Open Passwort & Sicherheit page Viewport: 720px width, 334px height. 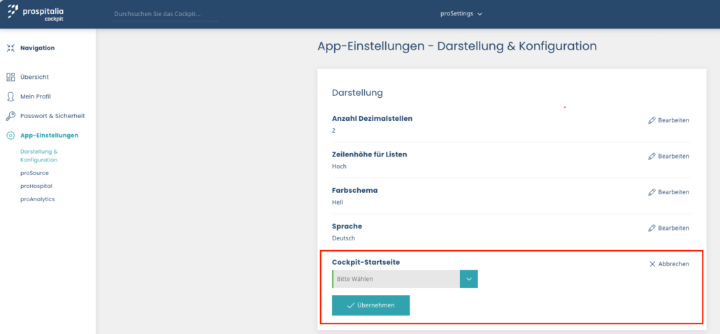52,116
